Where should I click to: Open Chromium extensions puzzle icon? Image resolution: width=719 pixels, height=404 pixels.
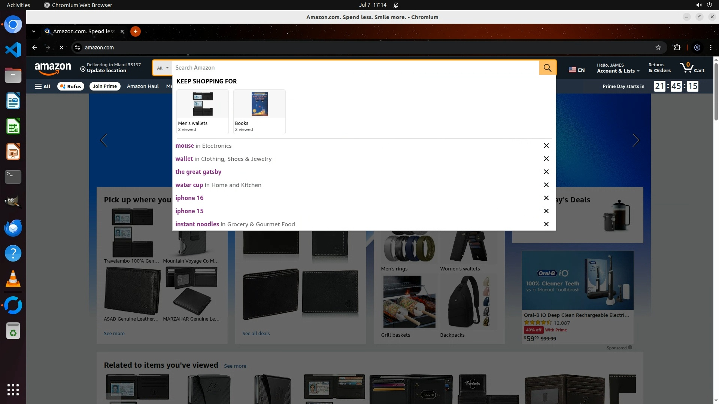point(677,48)
